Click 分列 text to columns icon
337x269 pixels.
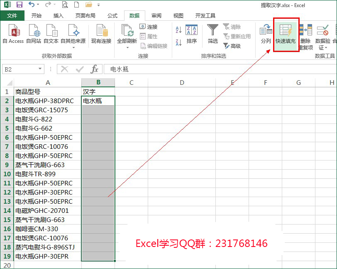(x=266, y=34)
